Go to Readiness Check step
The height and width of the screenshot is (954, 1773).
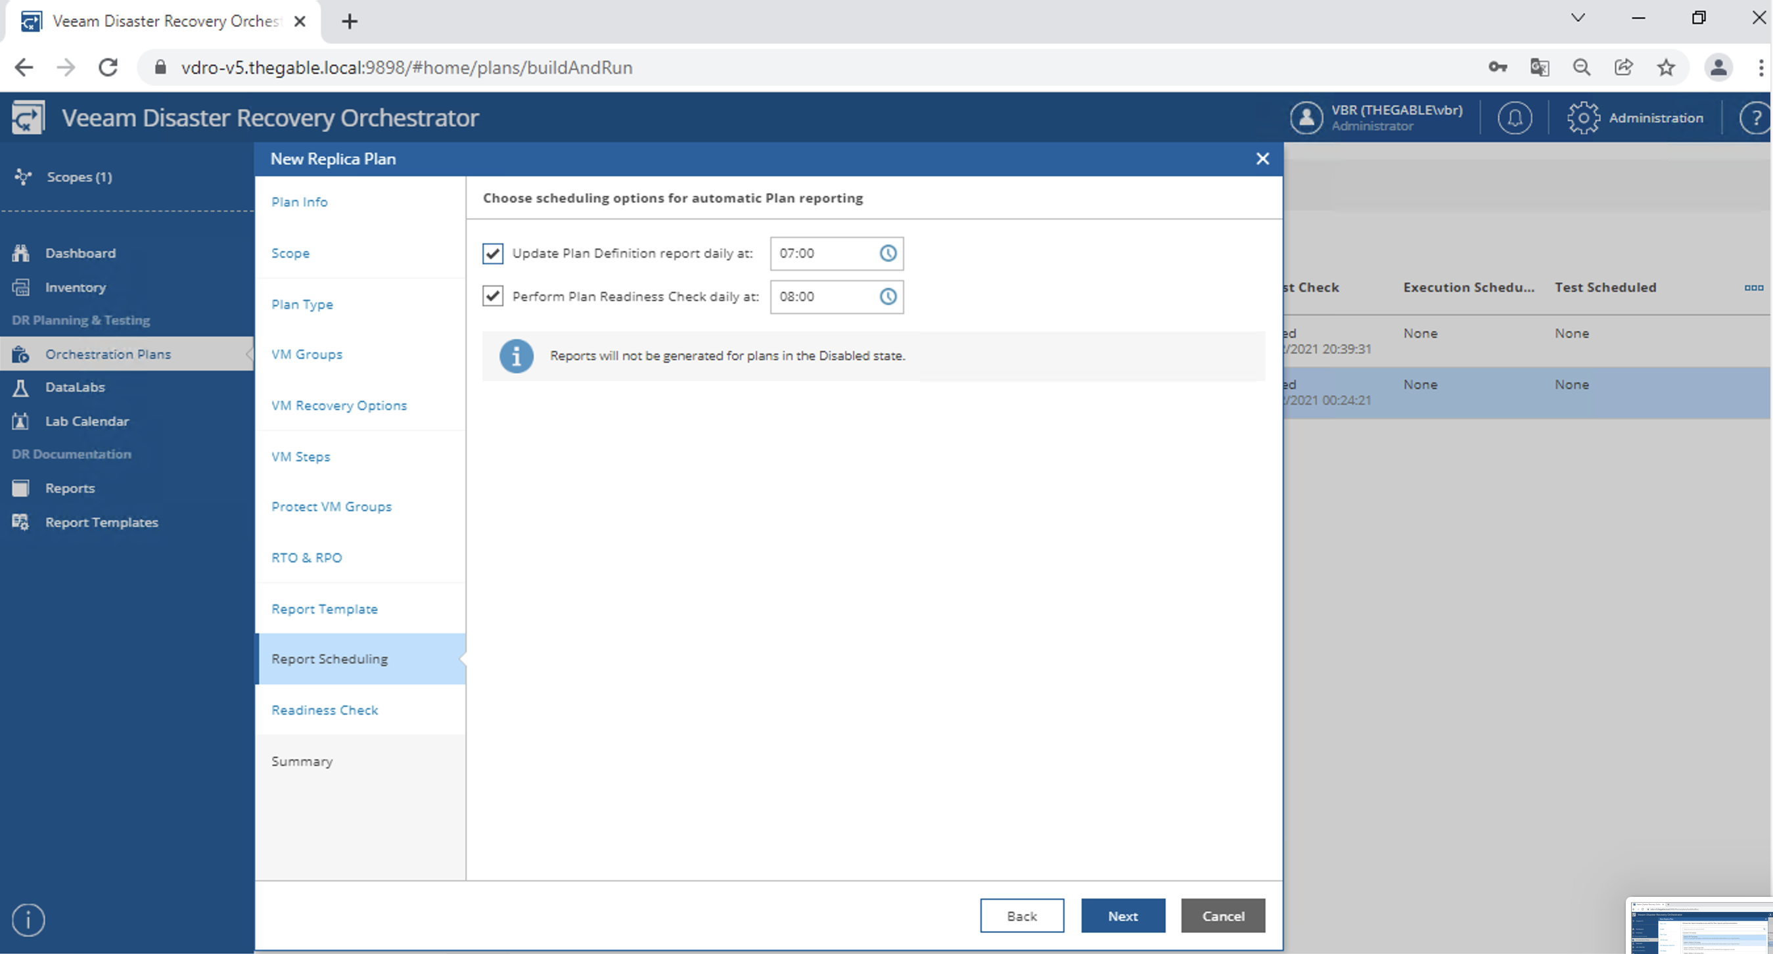tap(324, 710)
